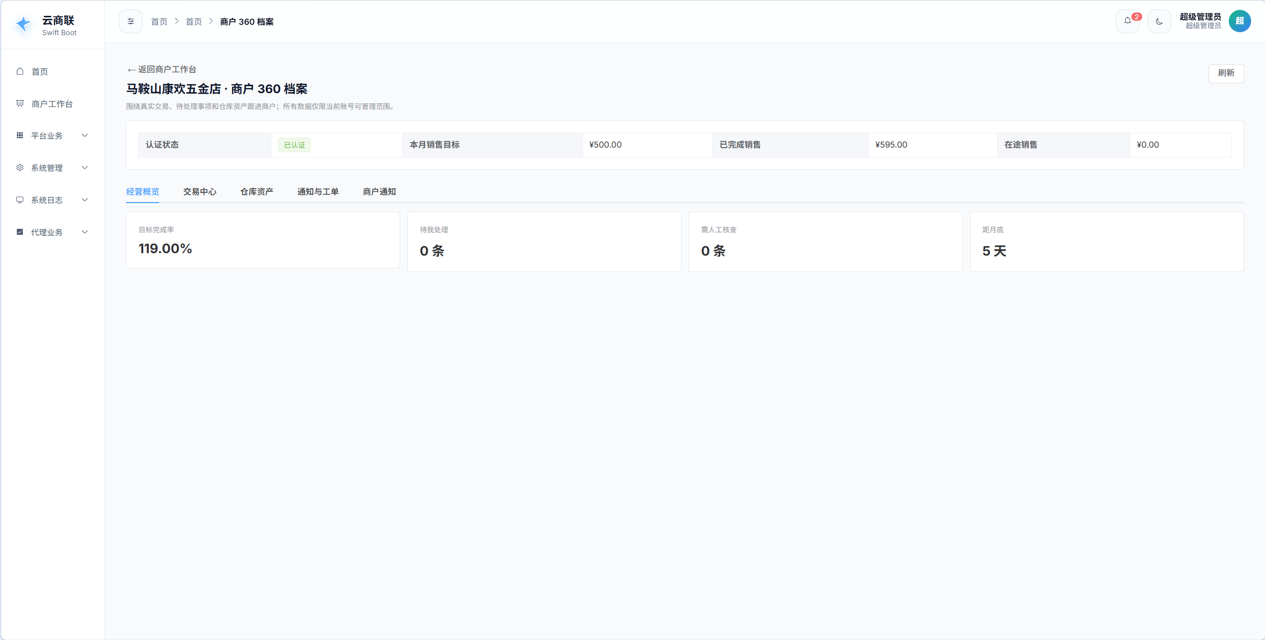Click 返回商户工作台 back link
The width and height of the screenshot is (1265, 640).
click(162, 69)
